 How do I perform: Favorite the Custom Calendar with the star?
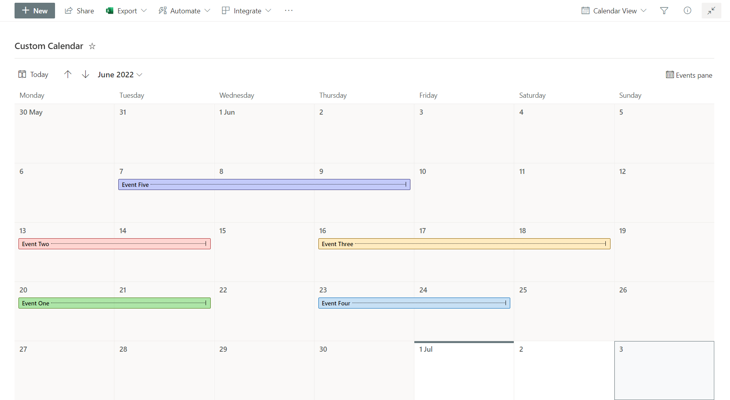pos(92,46)
